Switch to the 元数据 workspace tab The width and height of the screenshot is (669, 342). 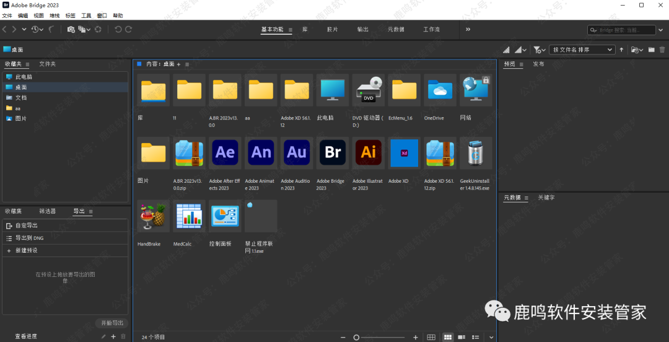pos(396,29)
